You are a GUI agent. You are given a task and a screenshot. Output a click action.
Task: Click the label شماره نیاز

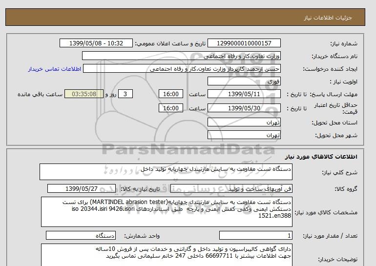tap(344, 43)
